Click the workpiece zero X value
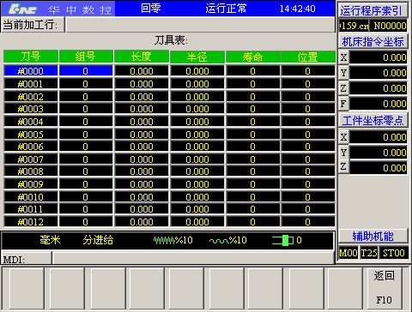The width and height of the screenshot is (412, 312). point(379,137)
